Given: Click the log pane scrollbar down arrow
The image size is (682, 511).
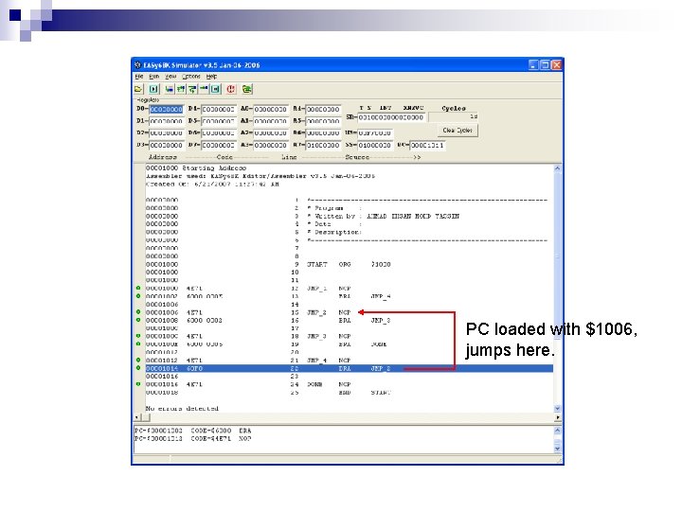Looking at the screenshot, I should pyautogui.click(x=558, y=449).
